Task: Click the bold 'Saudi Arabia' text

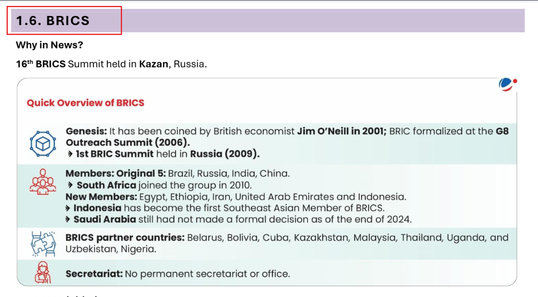Action: point(105,219)
